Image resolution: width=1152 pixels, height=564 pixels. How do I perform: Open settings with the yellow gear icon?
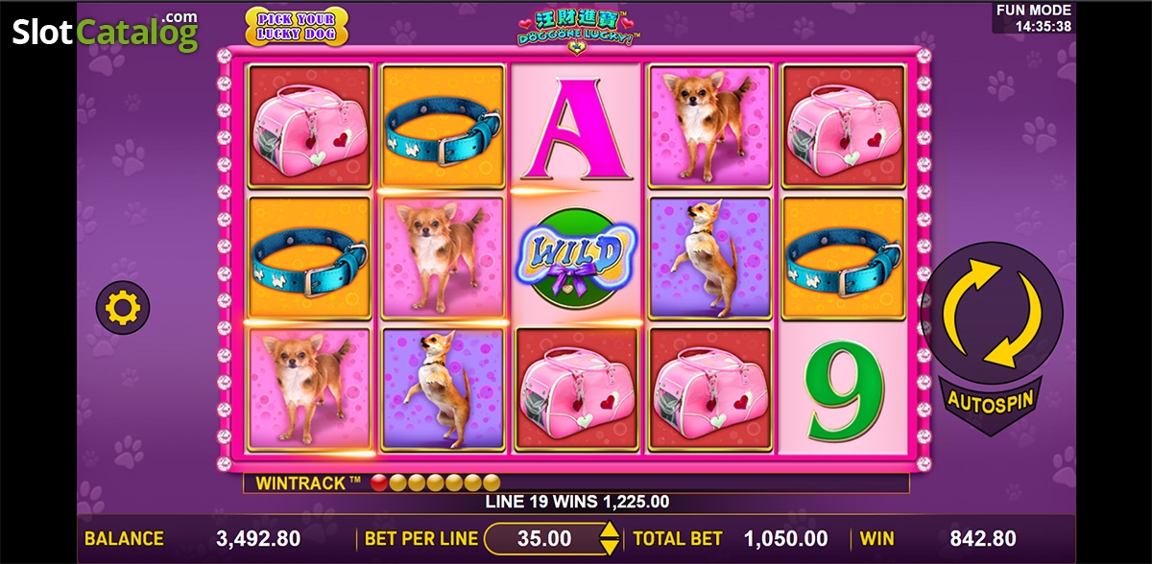[x=123, y=308]
